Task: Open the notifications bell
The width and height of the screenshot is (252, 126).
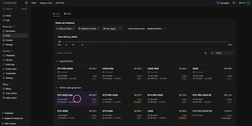Action: click(234, 3)
